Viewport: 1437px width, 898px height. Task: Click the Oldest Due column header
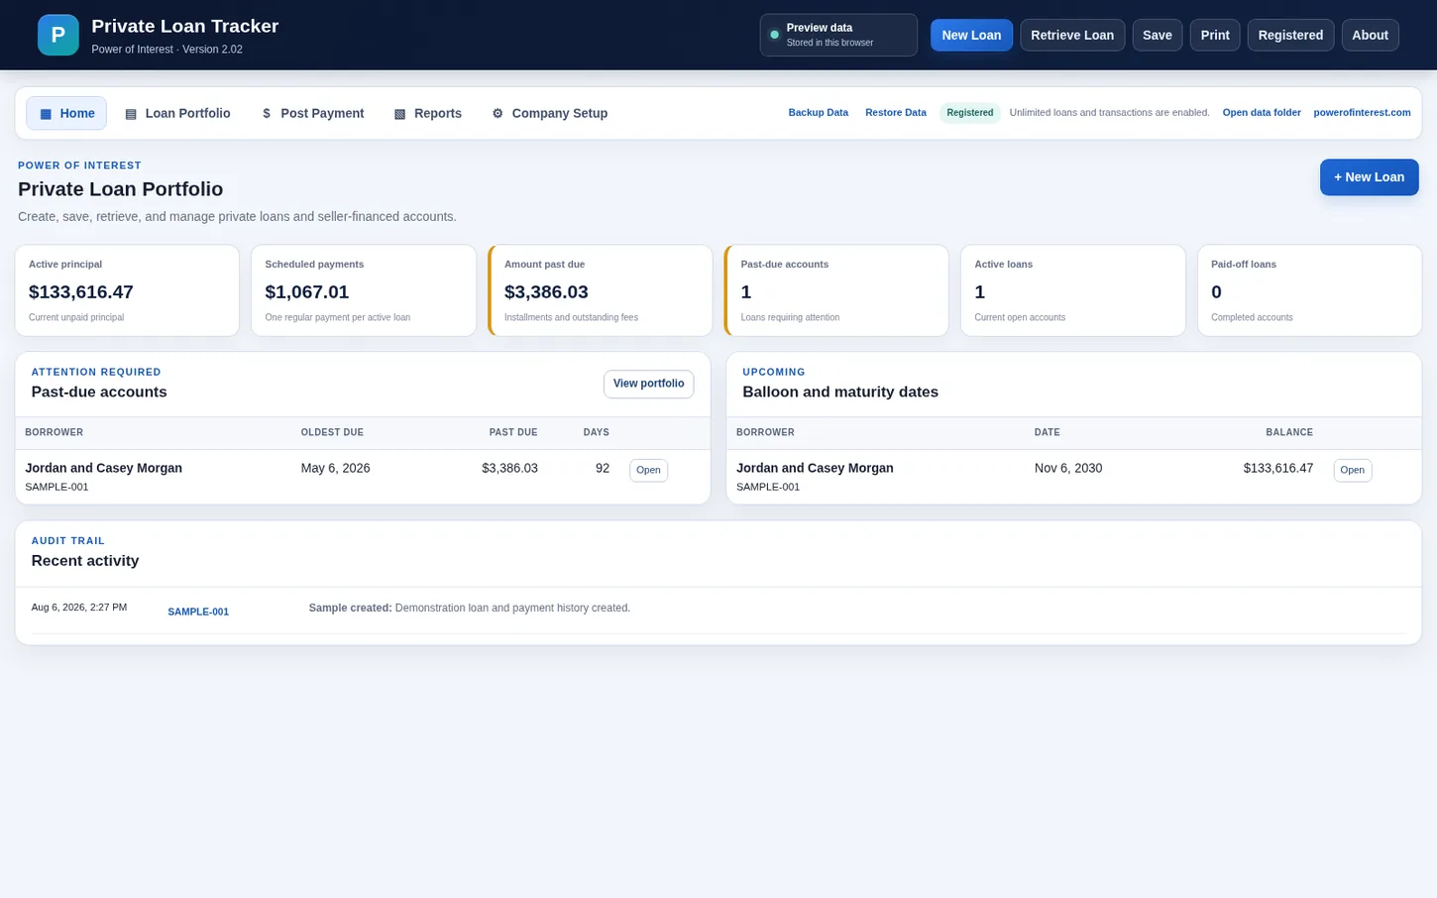tap(332, 433)
